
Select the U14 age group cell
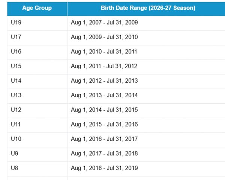(x=16, y=80)
